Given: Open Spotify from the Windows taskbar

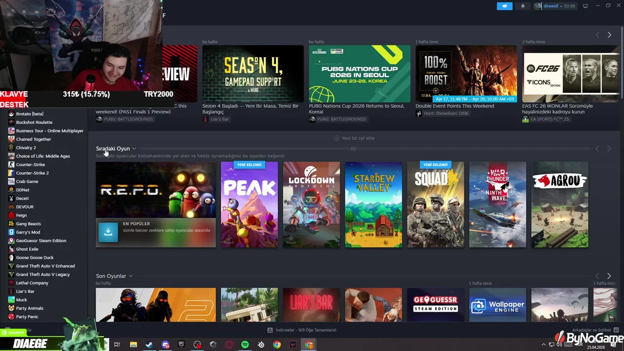Looking at the screenshot, I should pyautogui.click(x=245, y=345).
